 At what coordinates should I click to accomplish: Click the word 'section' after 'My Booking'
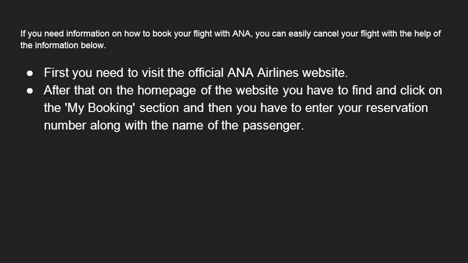pos(159,108)
